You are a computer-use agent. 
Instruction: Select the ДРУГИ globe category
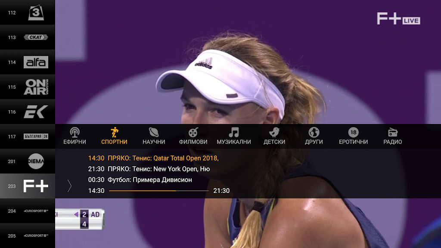(x=314, y=136)
